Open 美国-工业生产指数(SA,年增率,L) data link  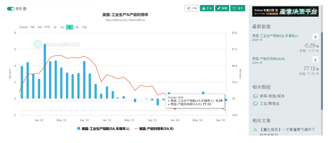[x=275, y=36]
